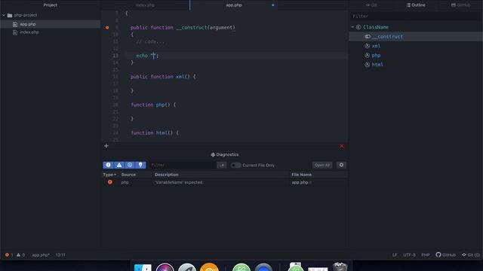Image resolution: width=483 pixels, height=271 pixels.
Task: Toggle Current File Only switch
Action: coord(235,166)
